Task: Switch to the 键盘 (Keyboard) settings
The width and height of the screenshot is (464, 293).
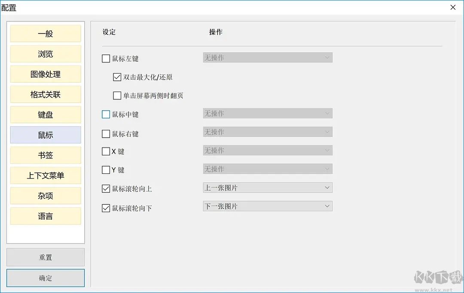Action: (45, 114)
